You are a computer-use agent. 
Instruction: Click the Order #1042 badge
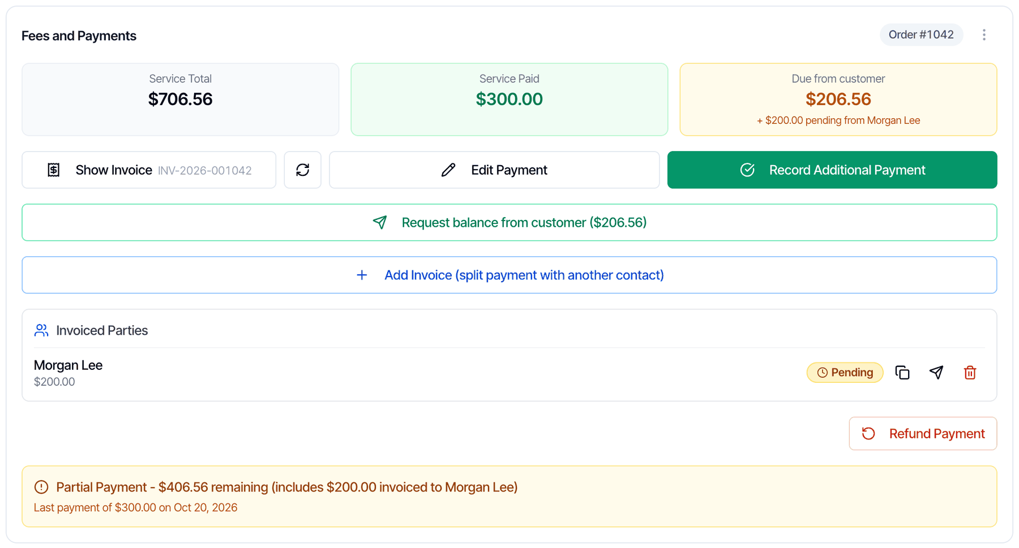(921, 35)
